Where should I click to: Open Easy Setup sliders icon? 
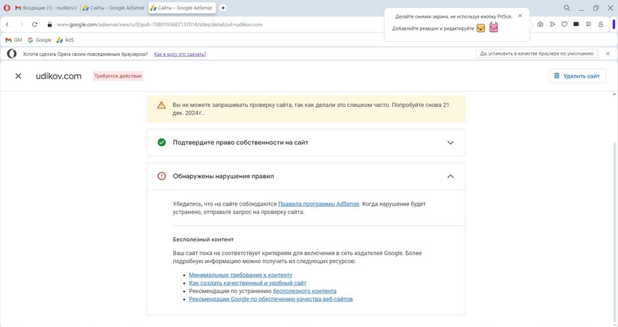coord(589,24)
